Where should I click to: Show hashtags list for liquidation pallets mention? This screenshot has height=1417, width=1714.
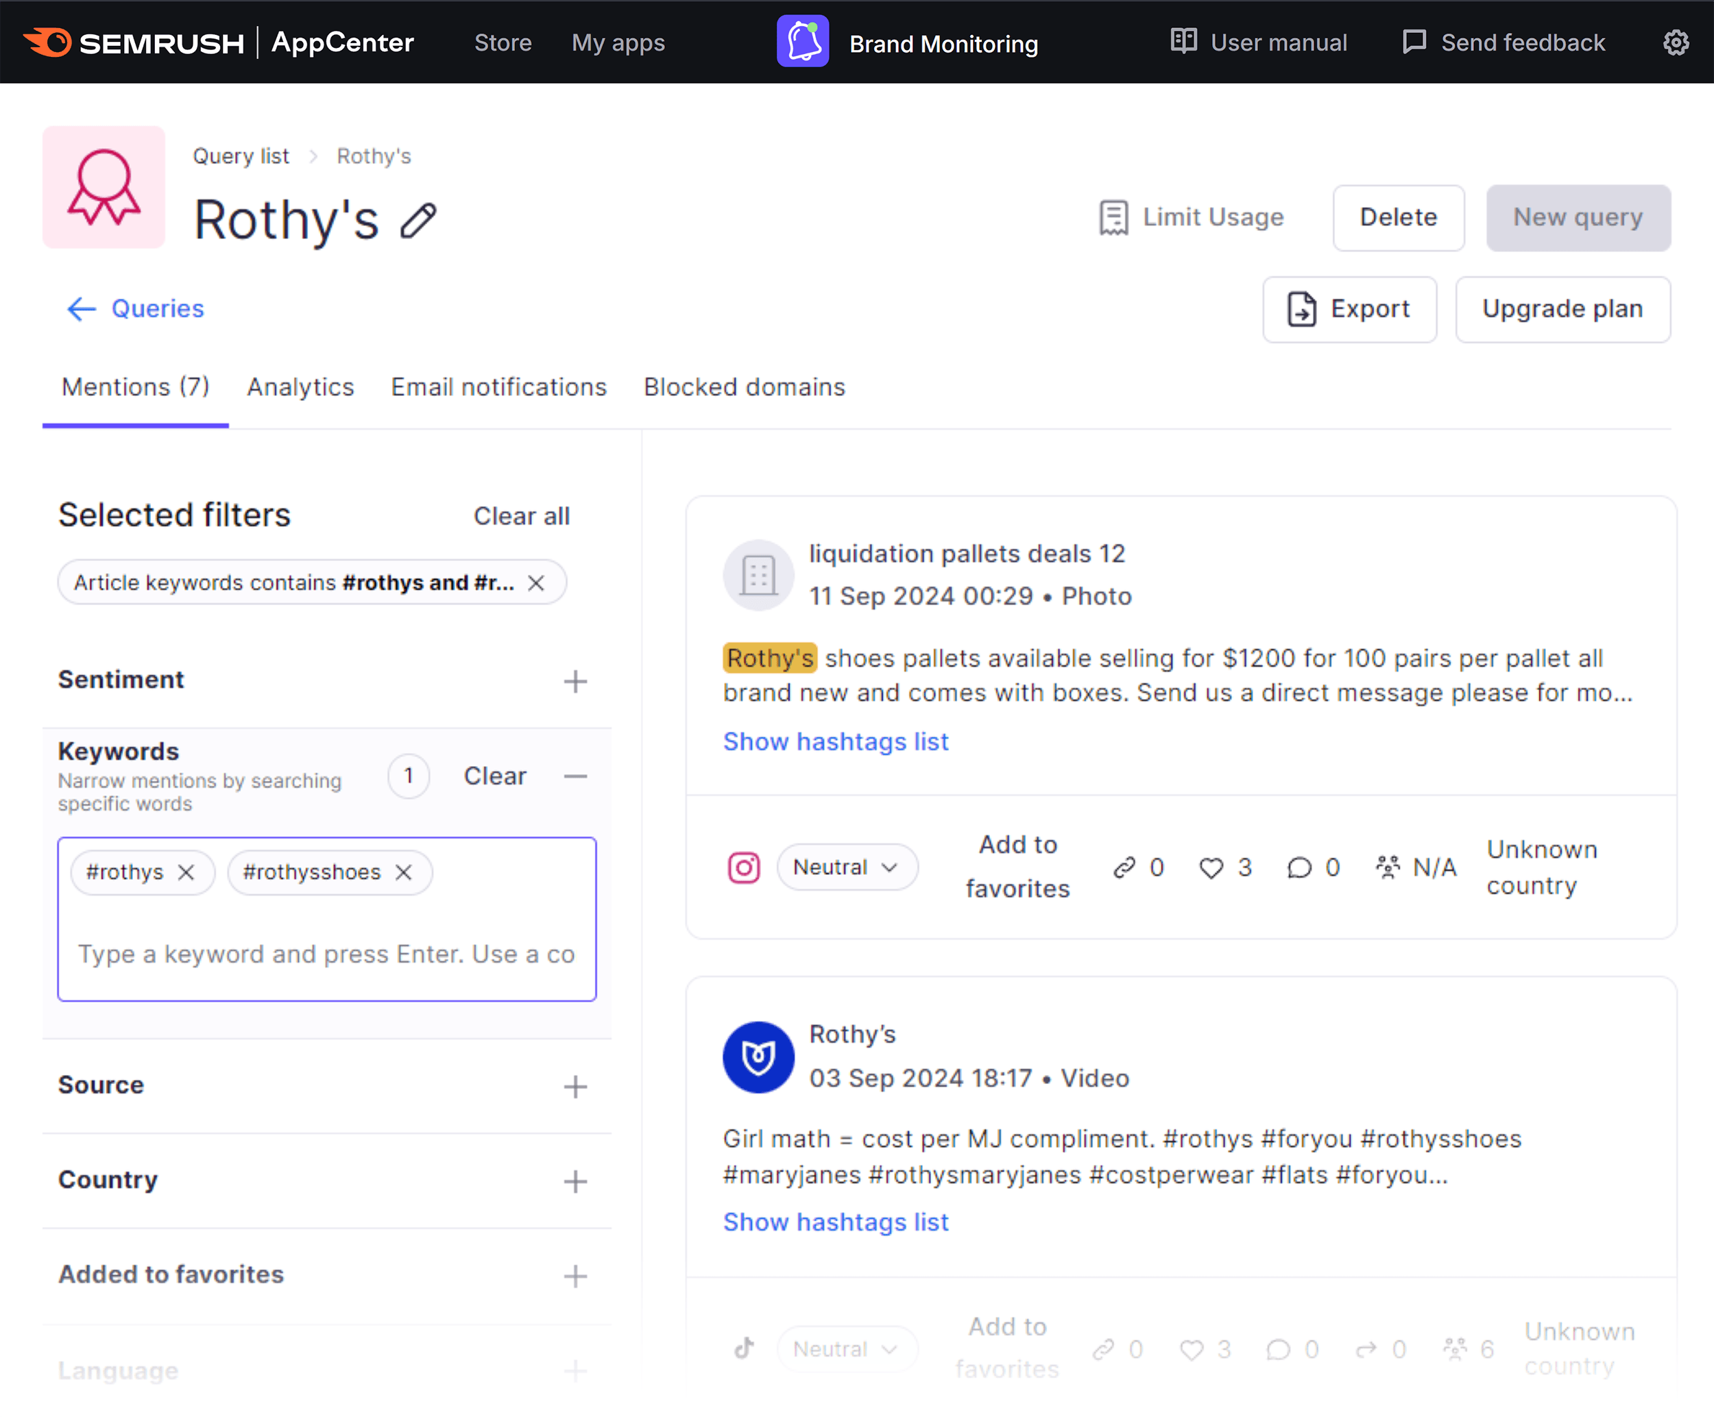(x=835, y=741)
